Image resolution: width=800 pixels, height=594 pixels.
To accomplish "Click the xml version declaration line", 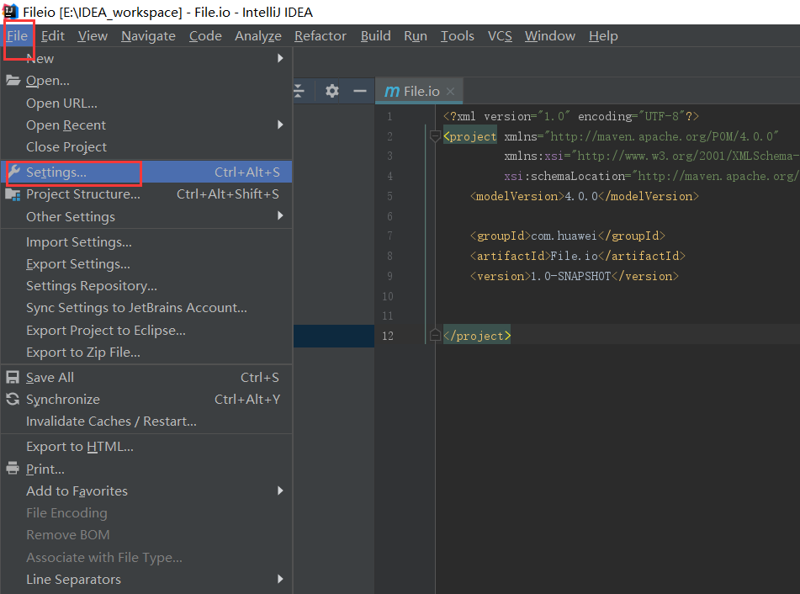I will point(571,116).
